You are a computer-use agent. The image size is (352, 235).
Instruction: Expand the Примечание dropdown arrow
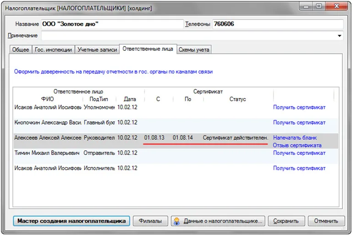[340, 36]
